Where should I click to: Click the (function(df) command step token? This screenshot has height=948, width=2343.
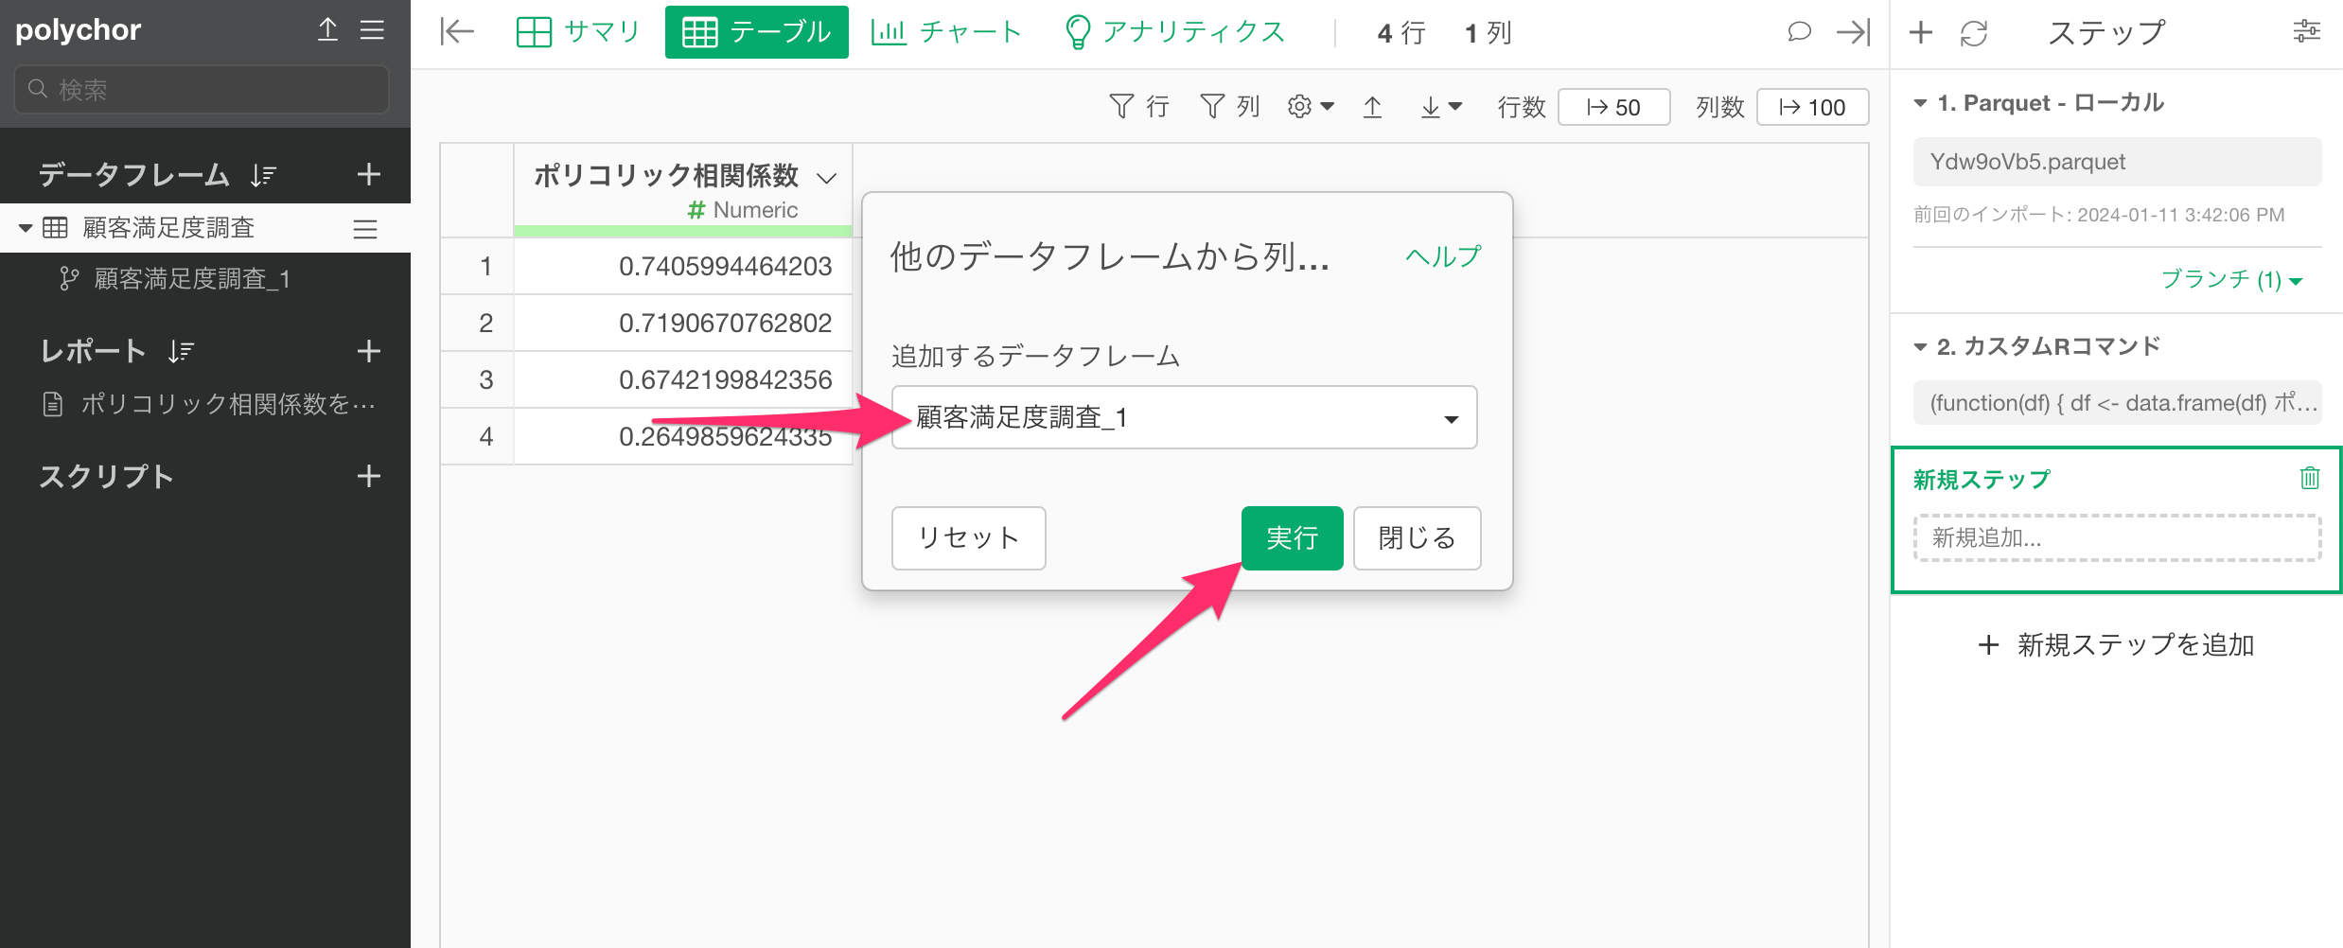click(2117, 403)
